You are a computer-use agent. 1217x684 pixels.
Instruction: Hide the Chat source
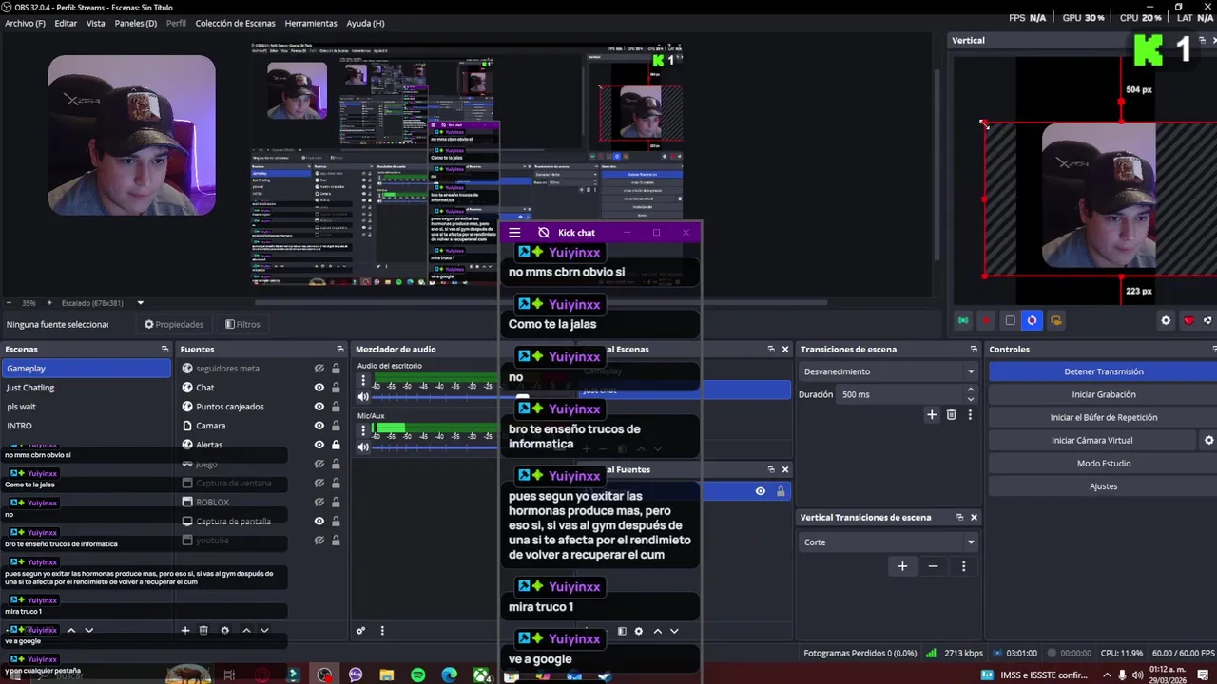[x=319, y=388]
